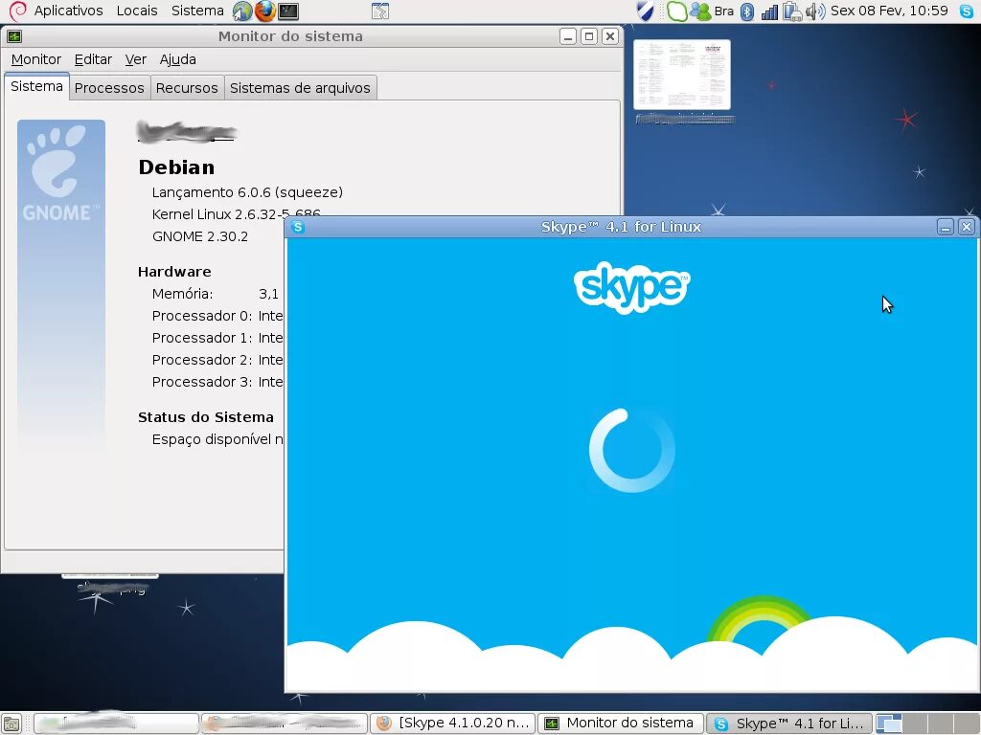Click the Status do Sistema heading
Screen dimensions: 981x735
coord(206,417)
